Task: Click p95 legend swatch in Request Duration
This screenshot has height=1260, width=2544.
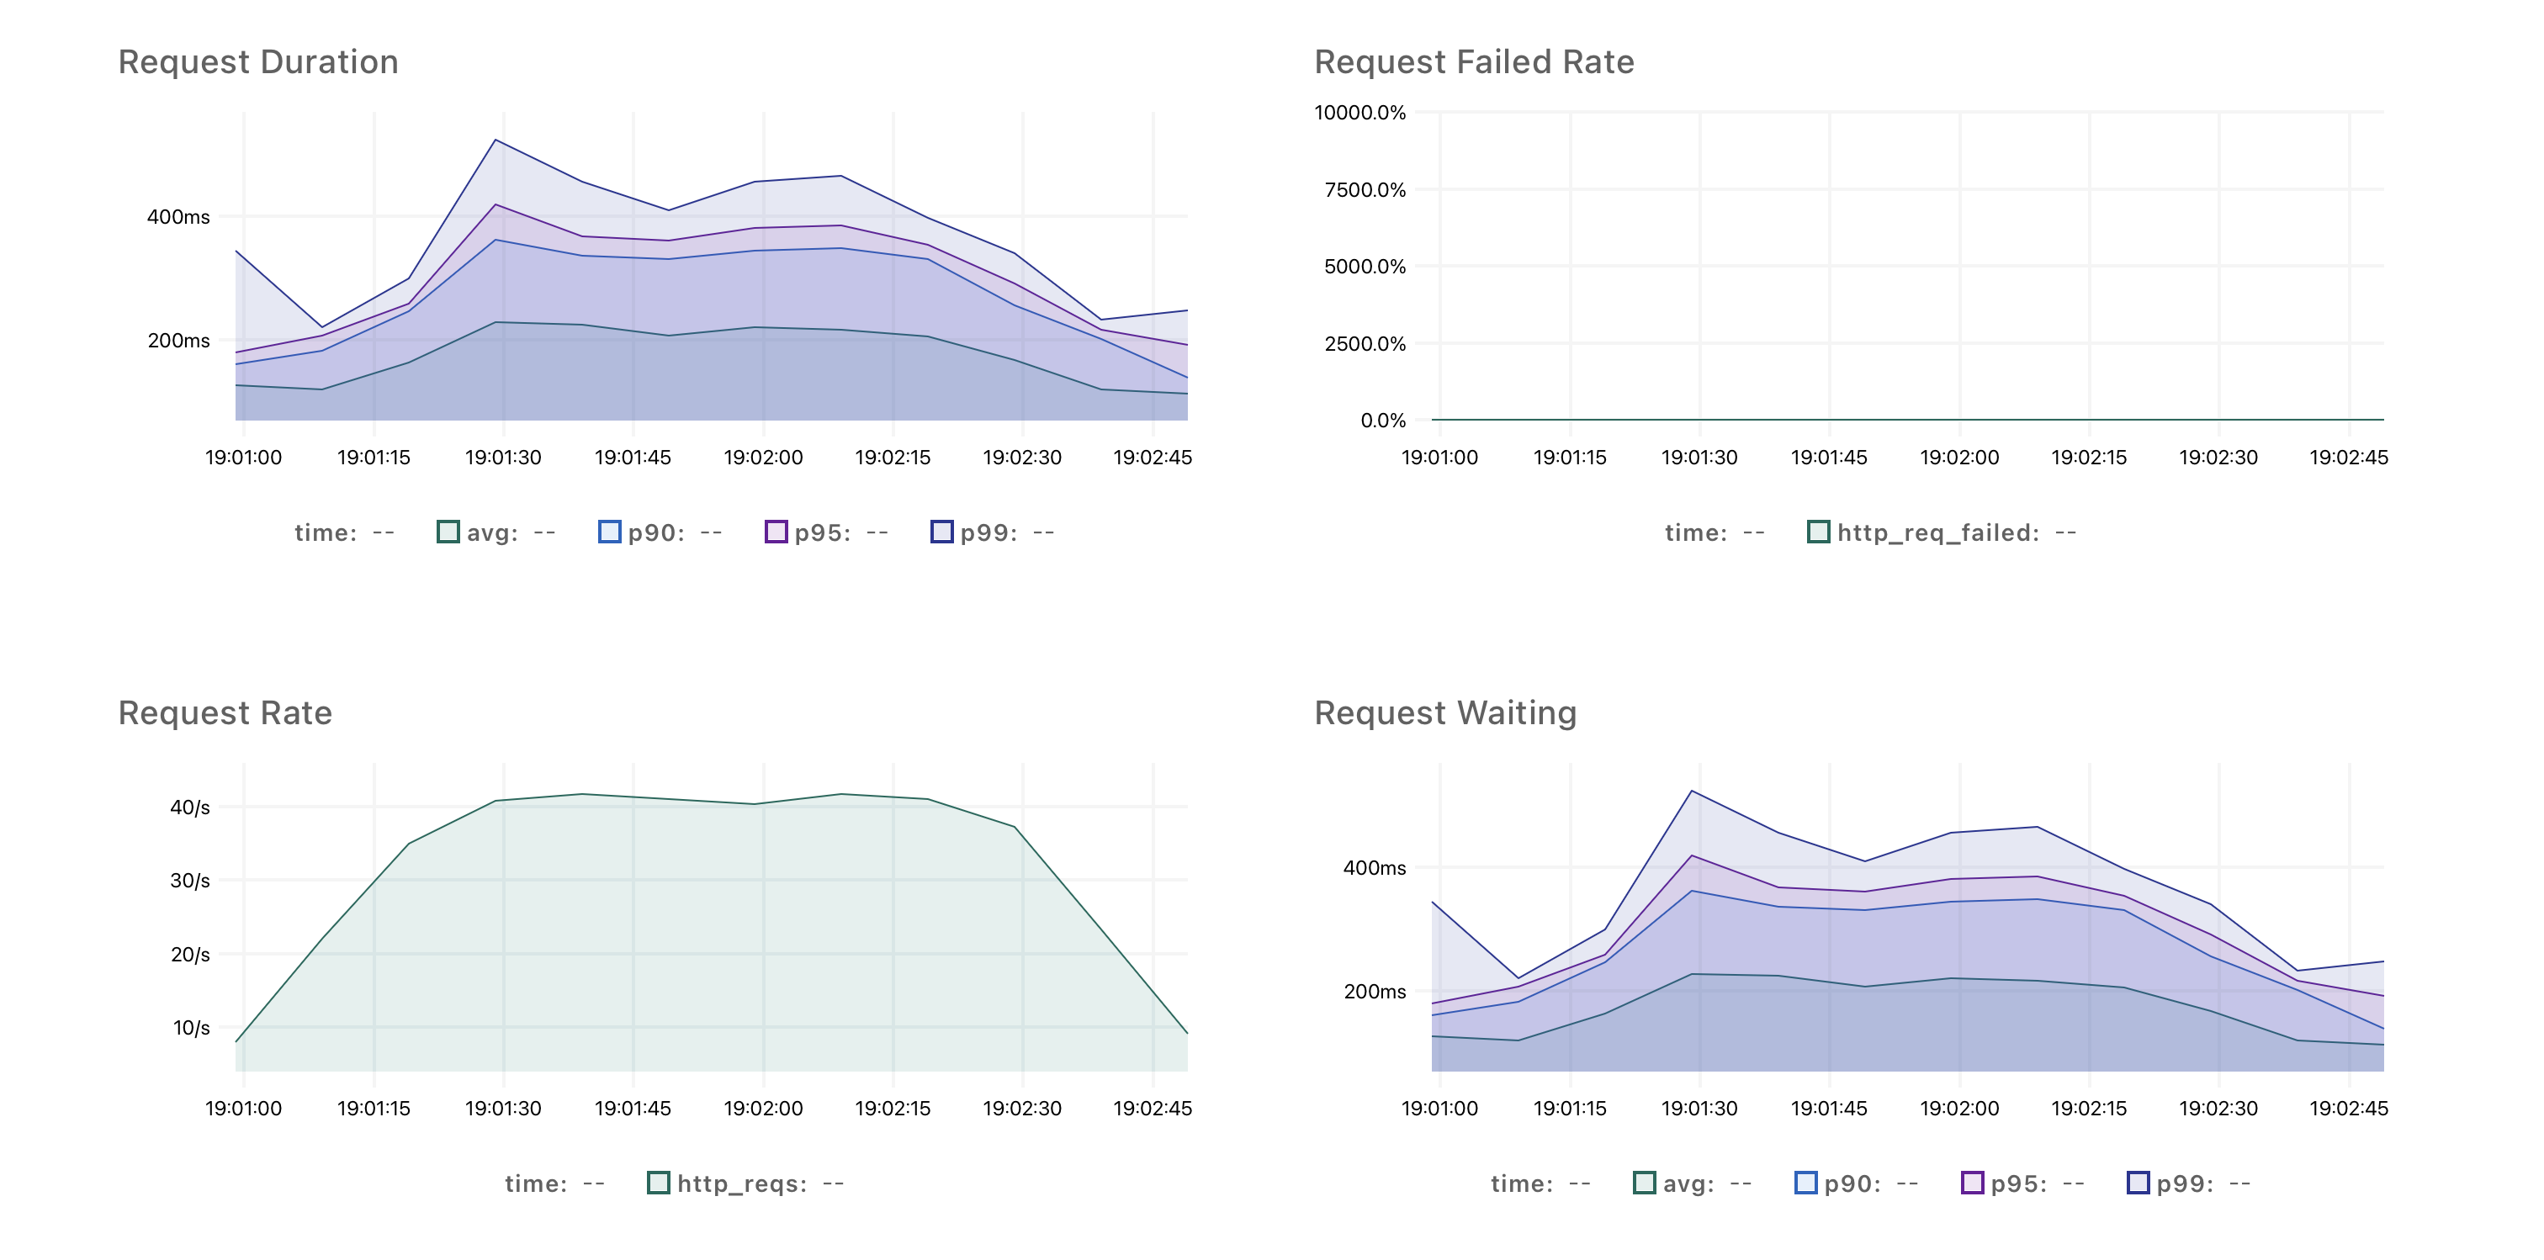Action: [776, 532]
